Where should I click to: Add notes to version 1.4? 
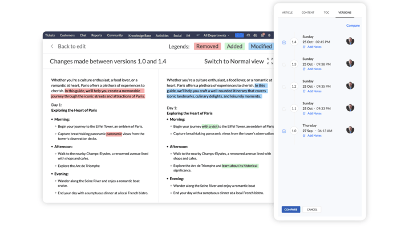tap(314, 47)
